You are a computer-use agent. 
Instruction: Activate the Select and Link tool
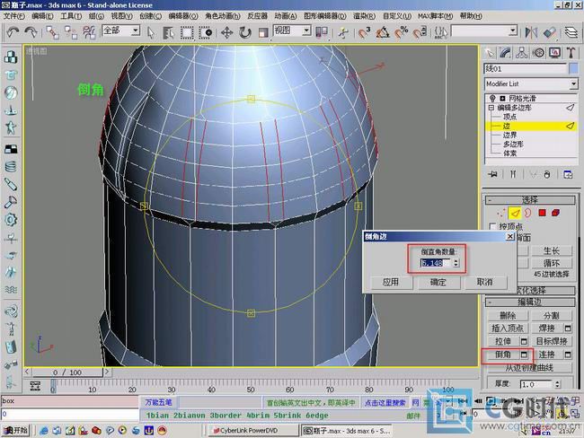pyautogui.click(x=52, y=32)
